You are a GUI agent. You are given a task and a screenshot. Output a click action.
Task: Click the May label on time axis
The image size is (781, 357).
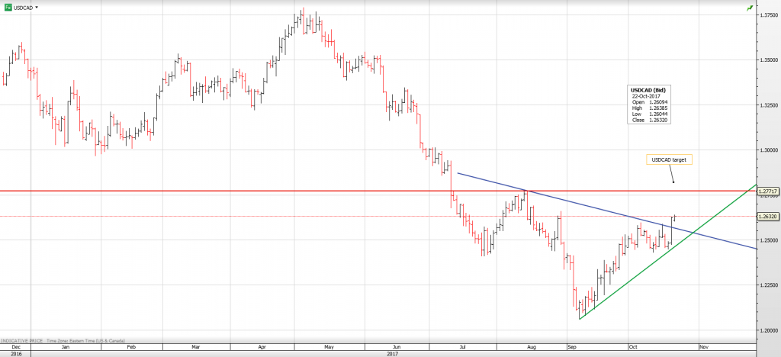coord(329,346)
